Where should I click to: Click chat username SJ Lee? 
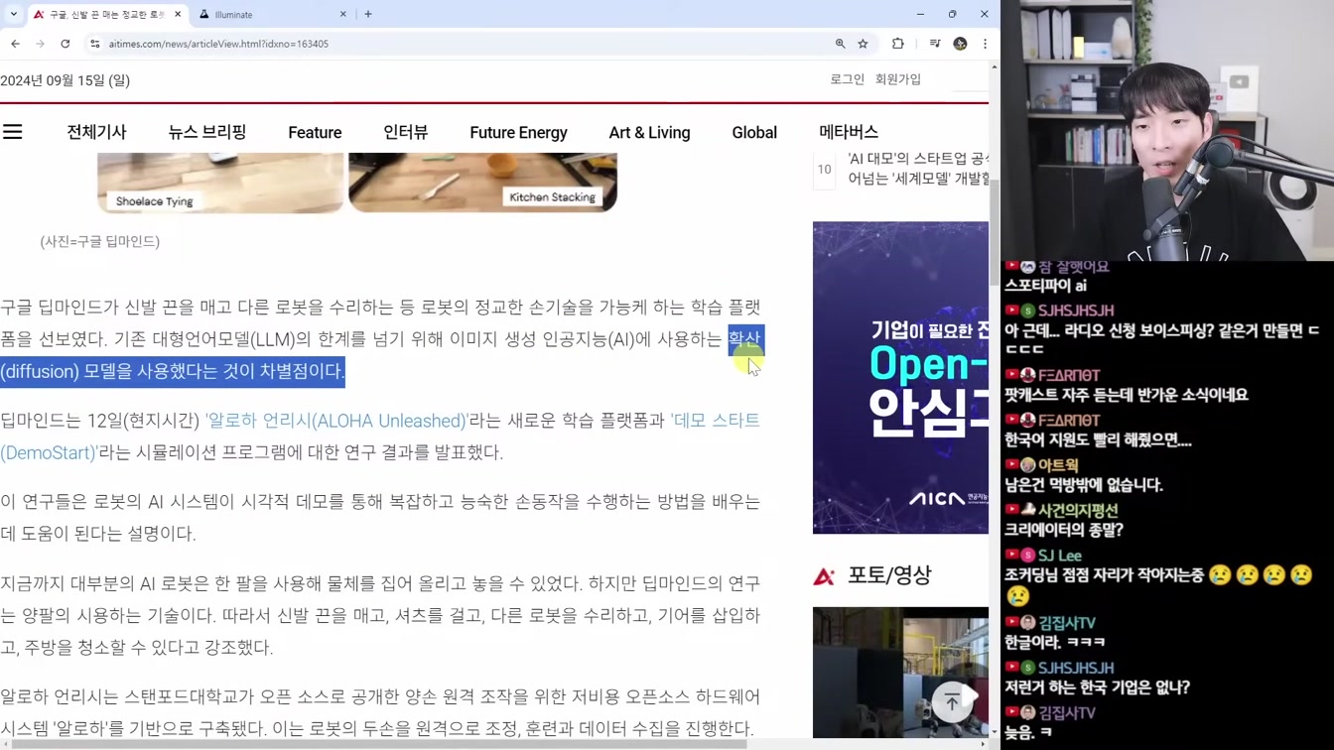click(x=1060, y=556)
